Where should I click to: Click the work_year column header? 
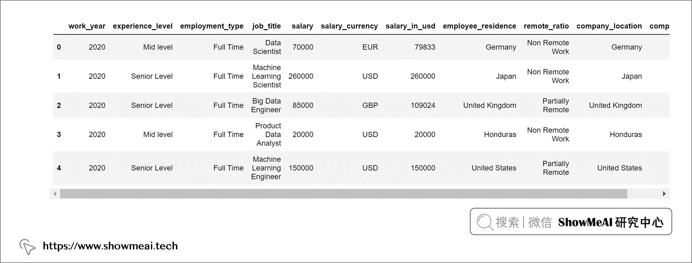coord(87,26)
